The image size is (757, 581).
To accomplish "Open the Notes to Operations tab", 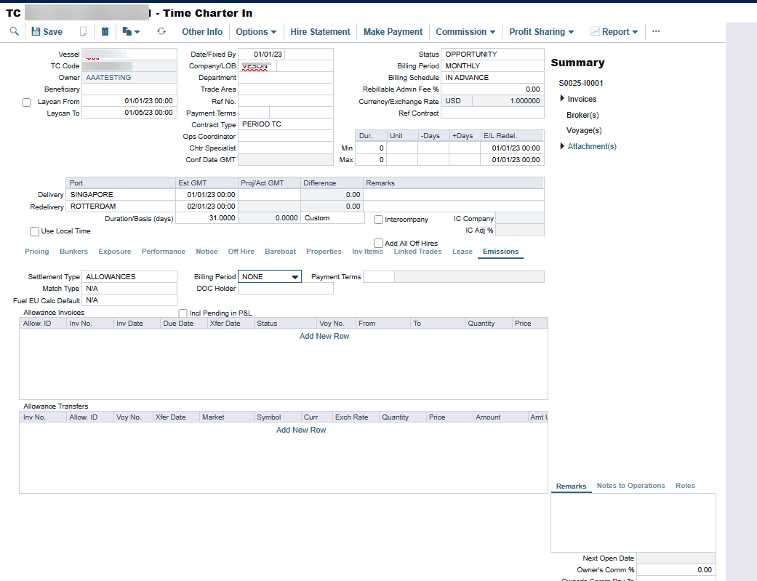I will 630,486.
